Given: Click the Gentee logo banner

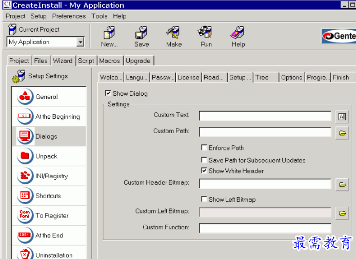Looking at the screenshot, I should click(x=339, y=36).
